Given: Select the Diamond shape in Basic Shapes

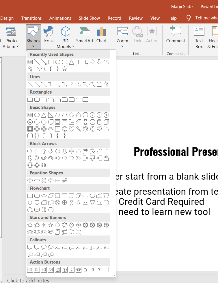Looking at the screenshot, I should [72, 115].
